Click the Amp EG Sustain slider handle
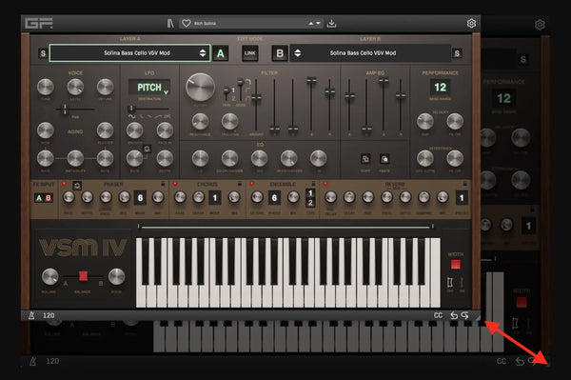The image size is (571, 380). 384,81
